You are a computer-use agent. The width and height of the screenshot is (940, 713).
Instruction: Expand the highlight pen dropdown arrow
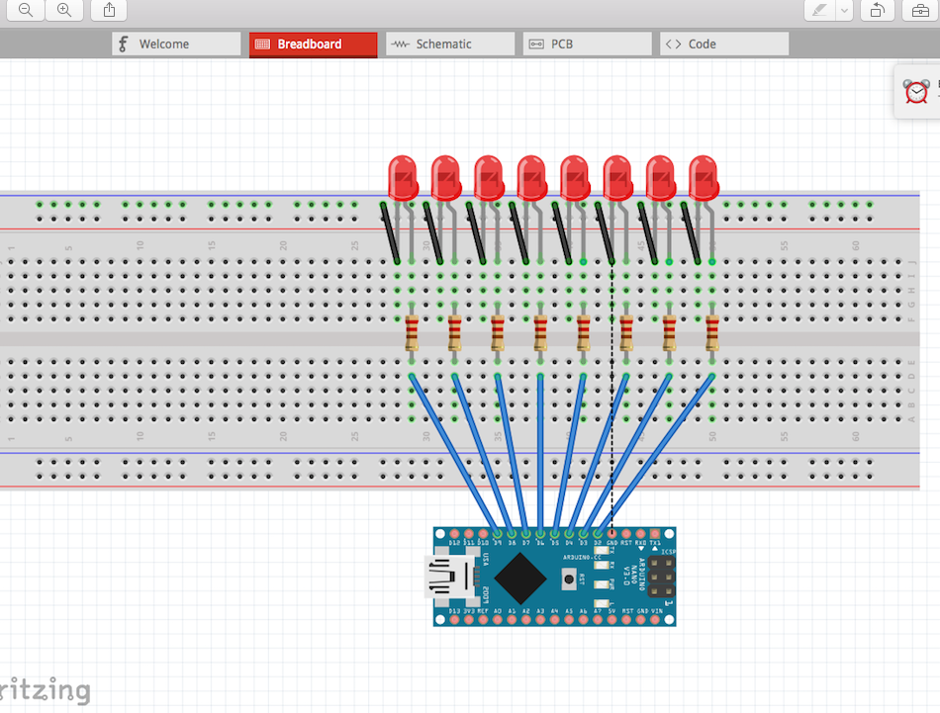coord(844,10)
